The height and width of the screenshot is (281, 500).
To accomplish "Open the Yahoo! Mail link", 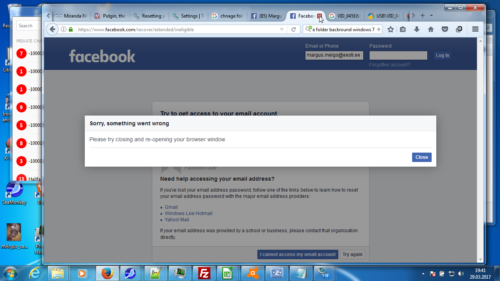I will point(177,220).
